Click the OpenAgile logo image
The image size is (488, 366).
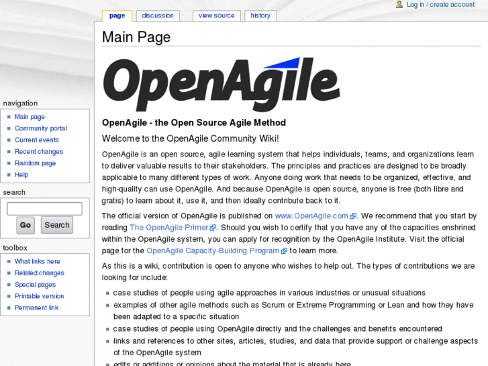coord(222,85)
